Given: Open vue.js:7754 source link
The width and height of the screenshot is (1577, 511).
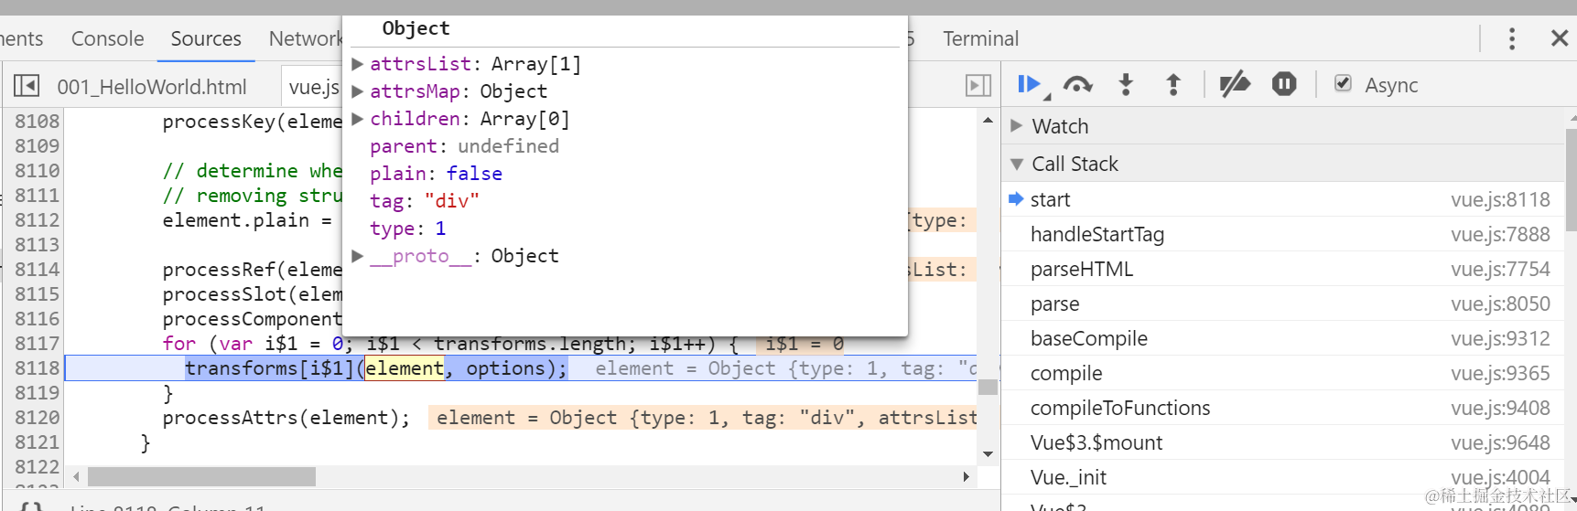Looking at the screenshot, I should (1500, 269).
